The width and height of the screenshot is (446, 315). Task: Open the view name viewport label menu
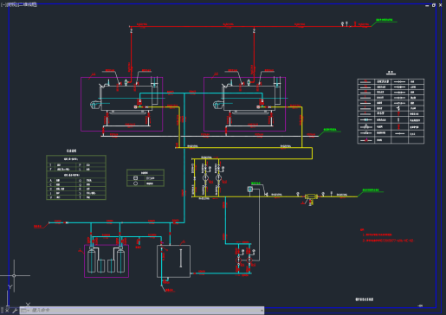[x=12, y=4]
